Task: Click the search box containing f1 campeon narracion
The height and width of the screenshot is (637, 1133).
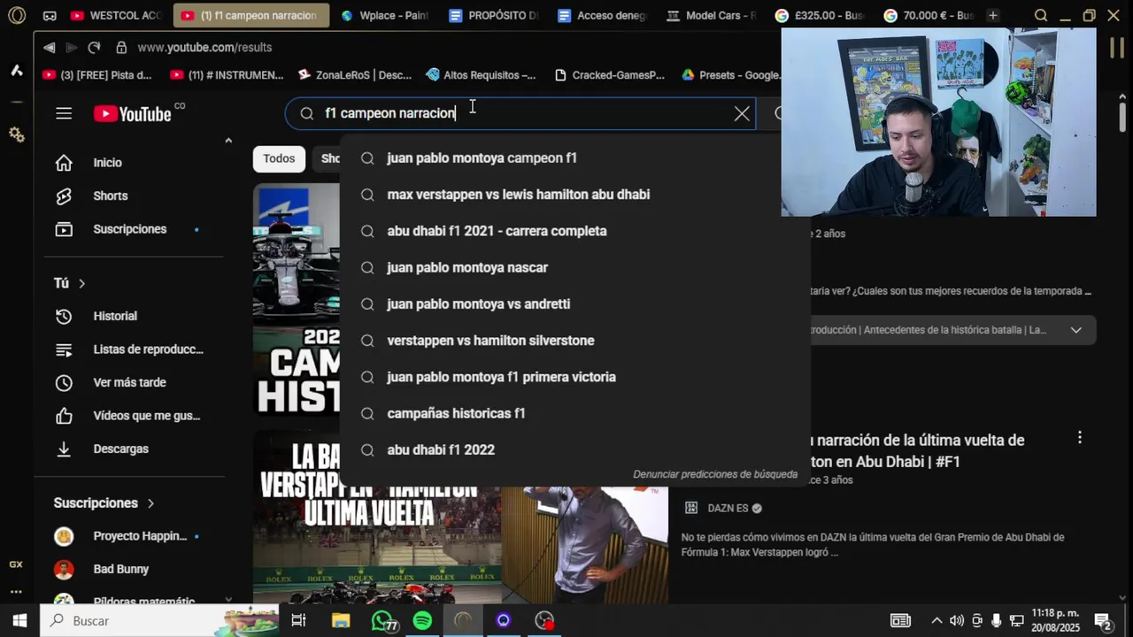Action: pos(522,113)
